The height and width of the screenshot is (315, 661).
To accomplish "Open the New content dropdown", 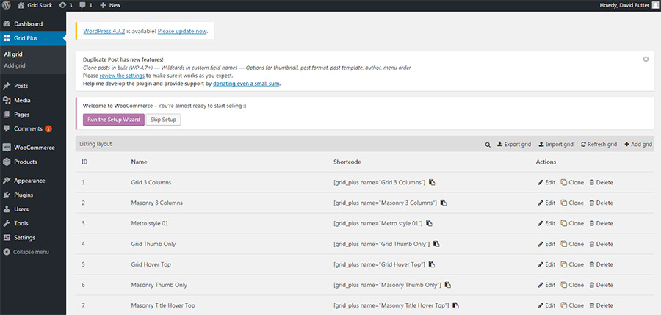I will tap(109, 5).
